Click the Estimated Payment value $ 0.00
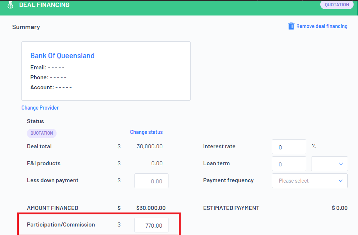358x235 pixels. [x=340, y=208]
